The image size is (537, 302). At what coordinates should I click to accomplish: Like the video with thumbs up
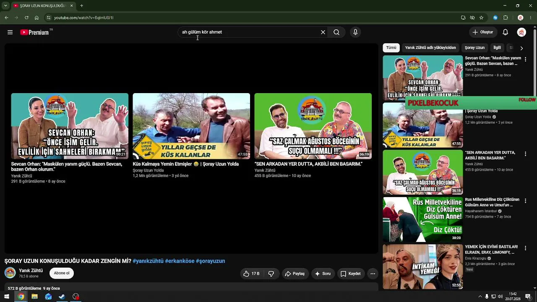pos(251,273)
